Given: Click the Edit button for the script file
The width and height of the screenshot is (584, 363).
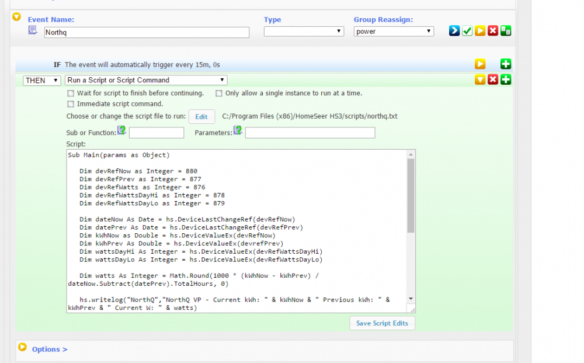Looking at the screenshot, I should [x=201, y=117].
